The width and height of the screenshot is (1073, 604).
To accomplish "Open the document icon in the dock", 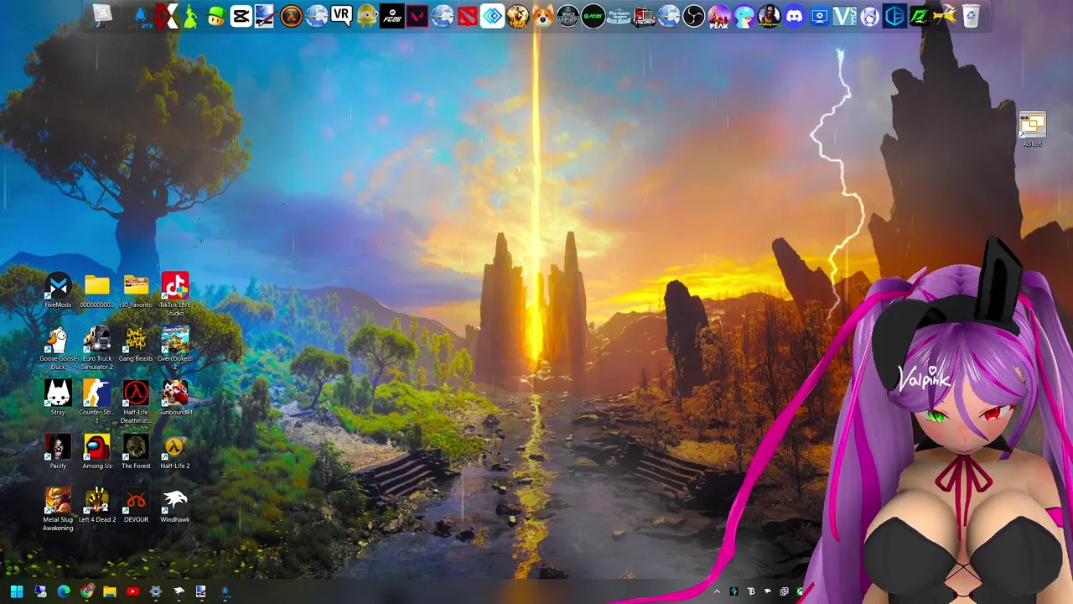I will [102, 14].
